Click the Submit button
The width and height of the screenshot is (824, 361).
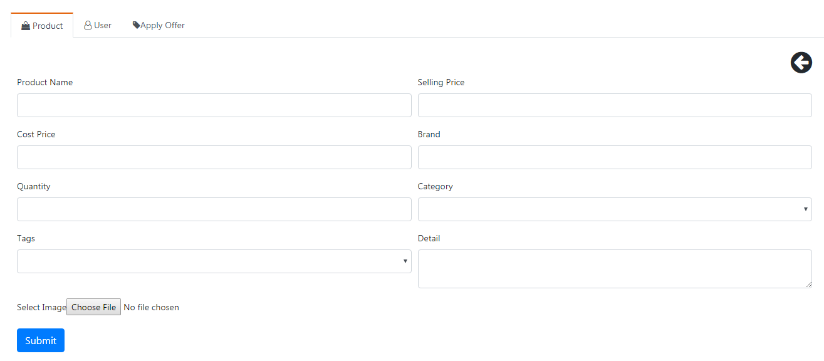[x=41, y=340]
